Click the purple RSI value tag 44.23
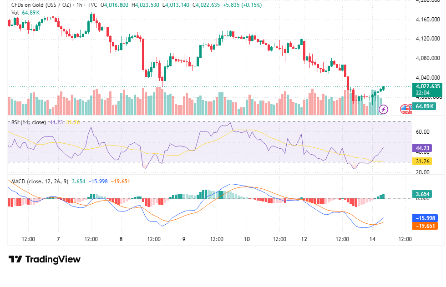Screen dimensions: 446x287 click(422, 148)
